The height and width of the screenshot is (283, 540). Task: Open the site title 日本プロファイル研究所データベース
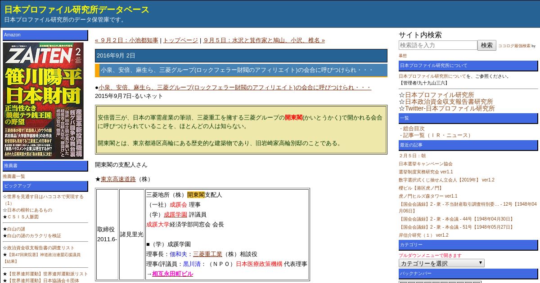(77, 9)
